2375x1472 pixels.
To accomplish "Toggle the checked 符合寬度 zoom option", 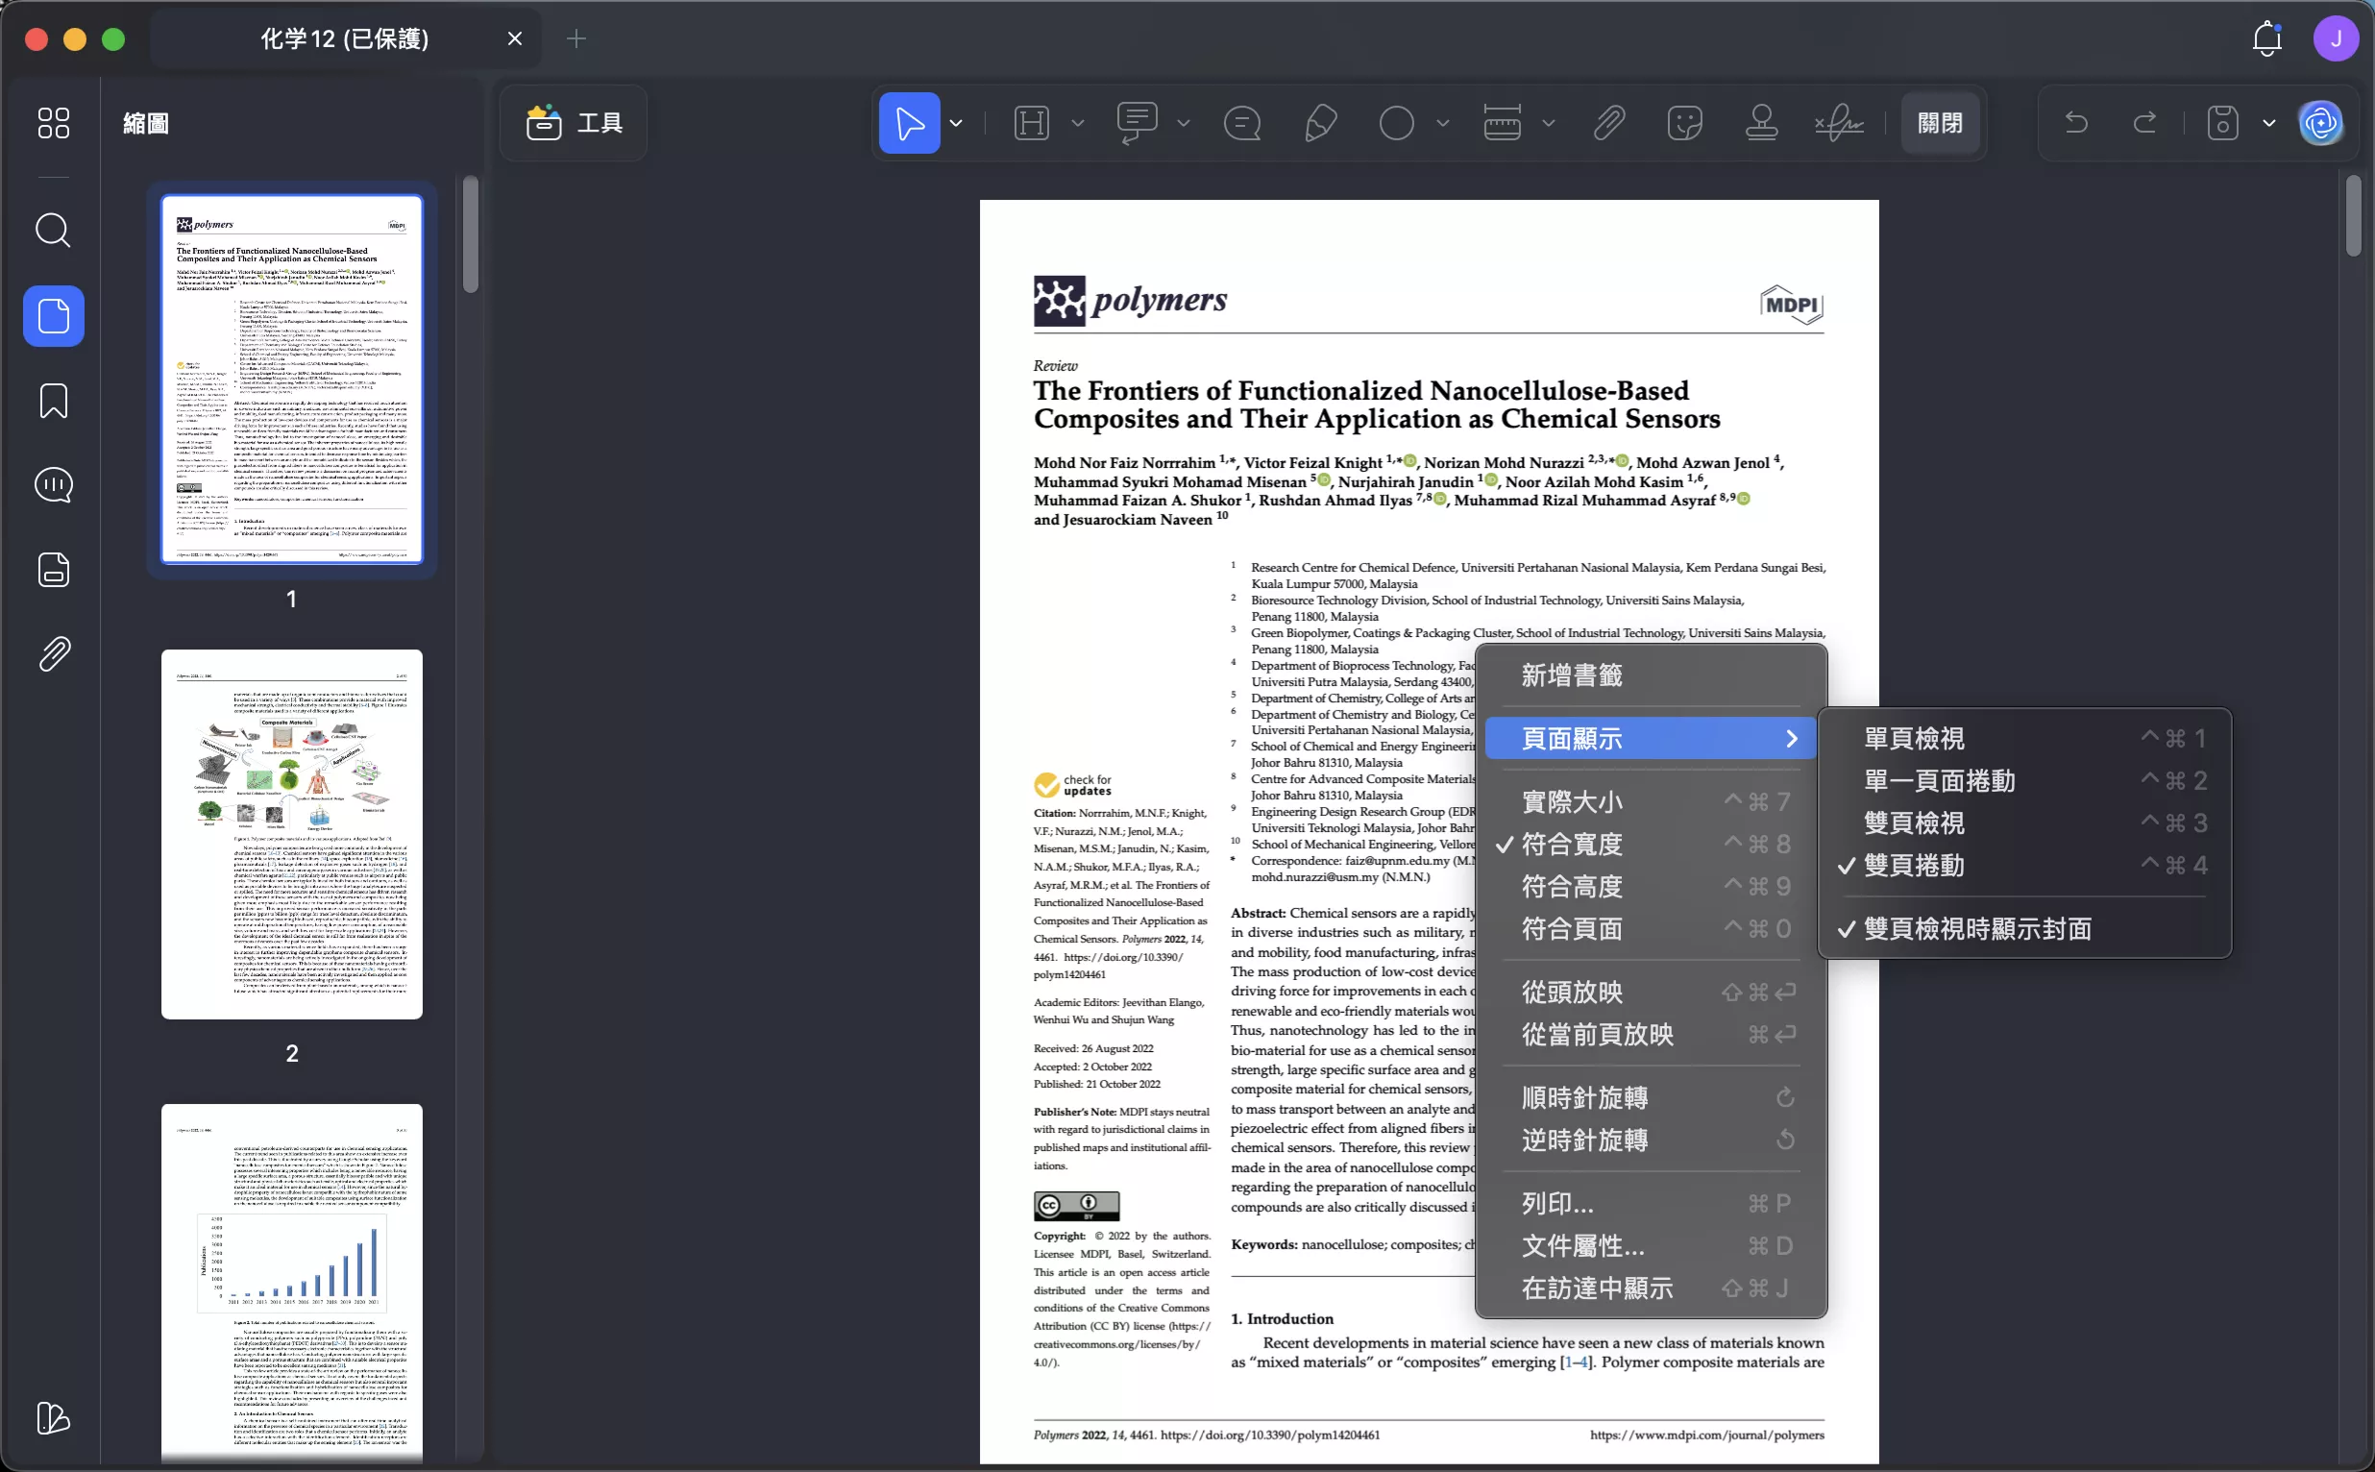I will tap(1651, 844).
